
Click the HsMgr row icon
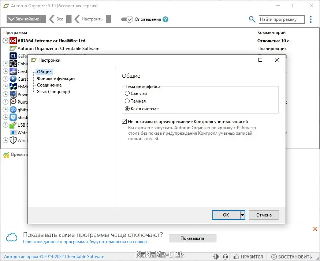(x=13, y=87)
